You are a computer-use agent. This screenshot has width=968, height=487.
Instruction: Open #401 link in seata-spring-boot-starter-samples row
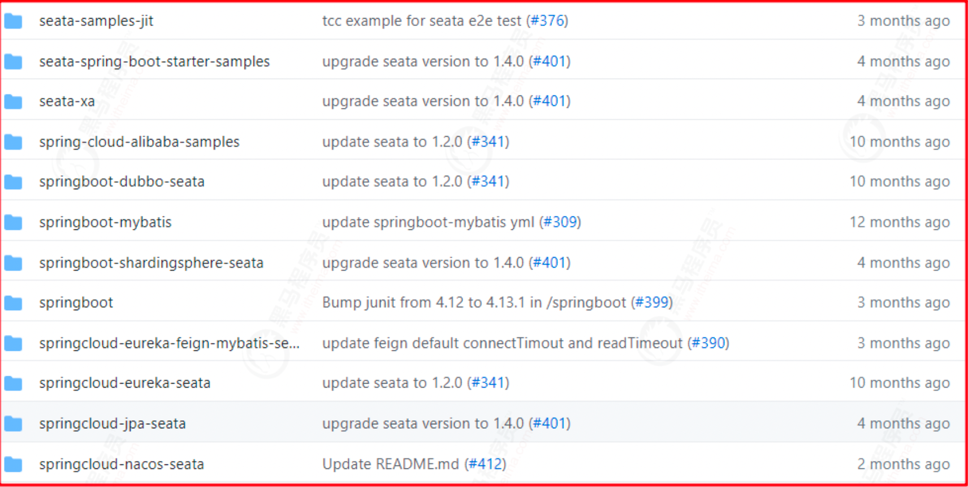point(549,61)
